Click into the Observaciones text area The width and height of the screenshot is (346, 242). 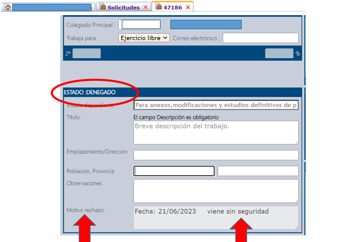click(216, 190)
